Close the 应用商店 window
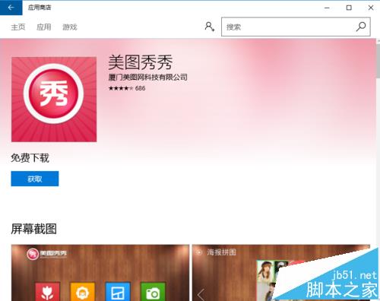The width and height of the screenshot is (380, 301). (x=371, y=8)
